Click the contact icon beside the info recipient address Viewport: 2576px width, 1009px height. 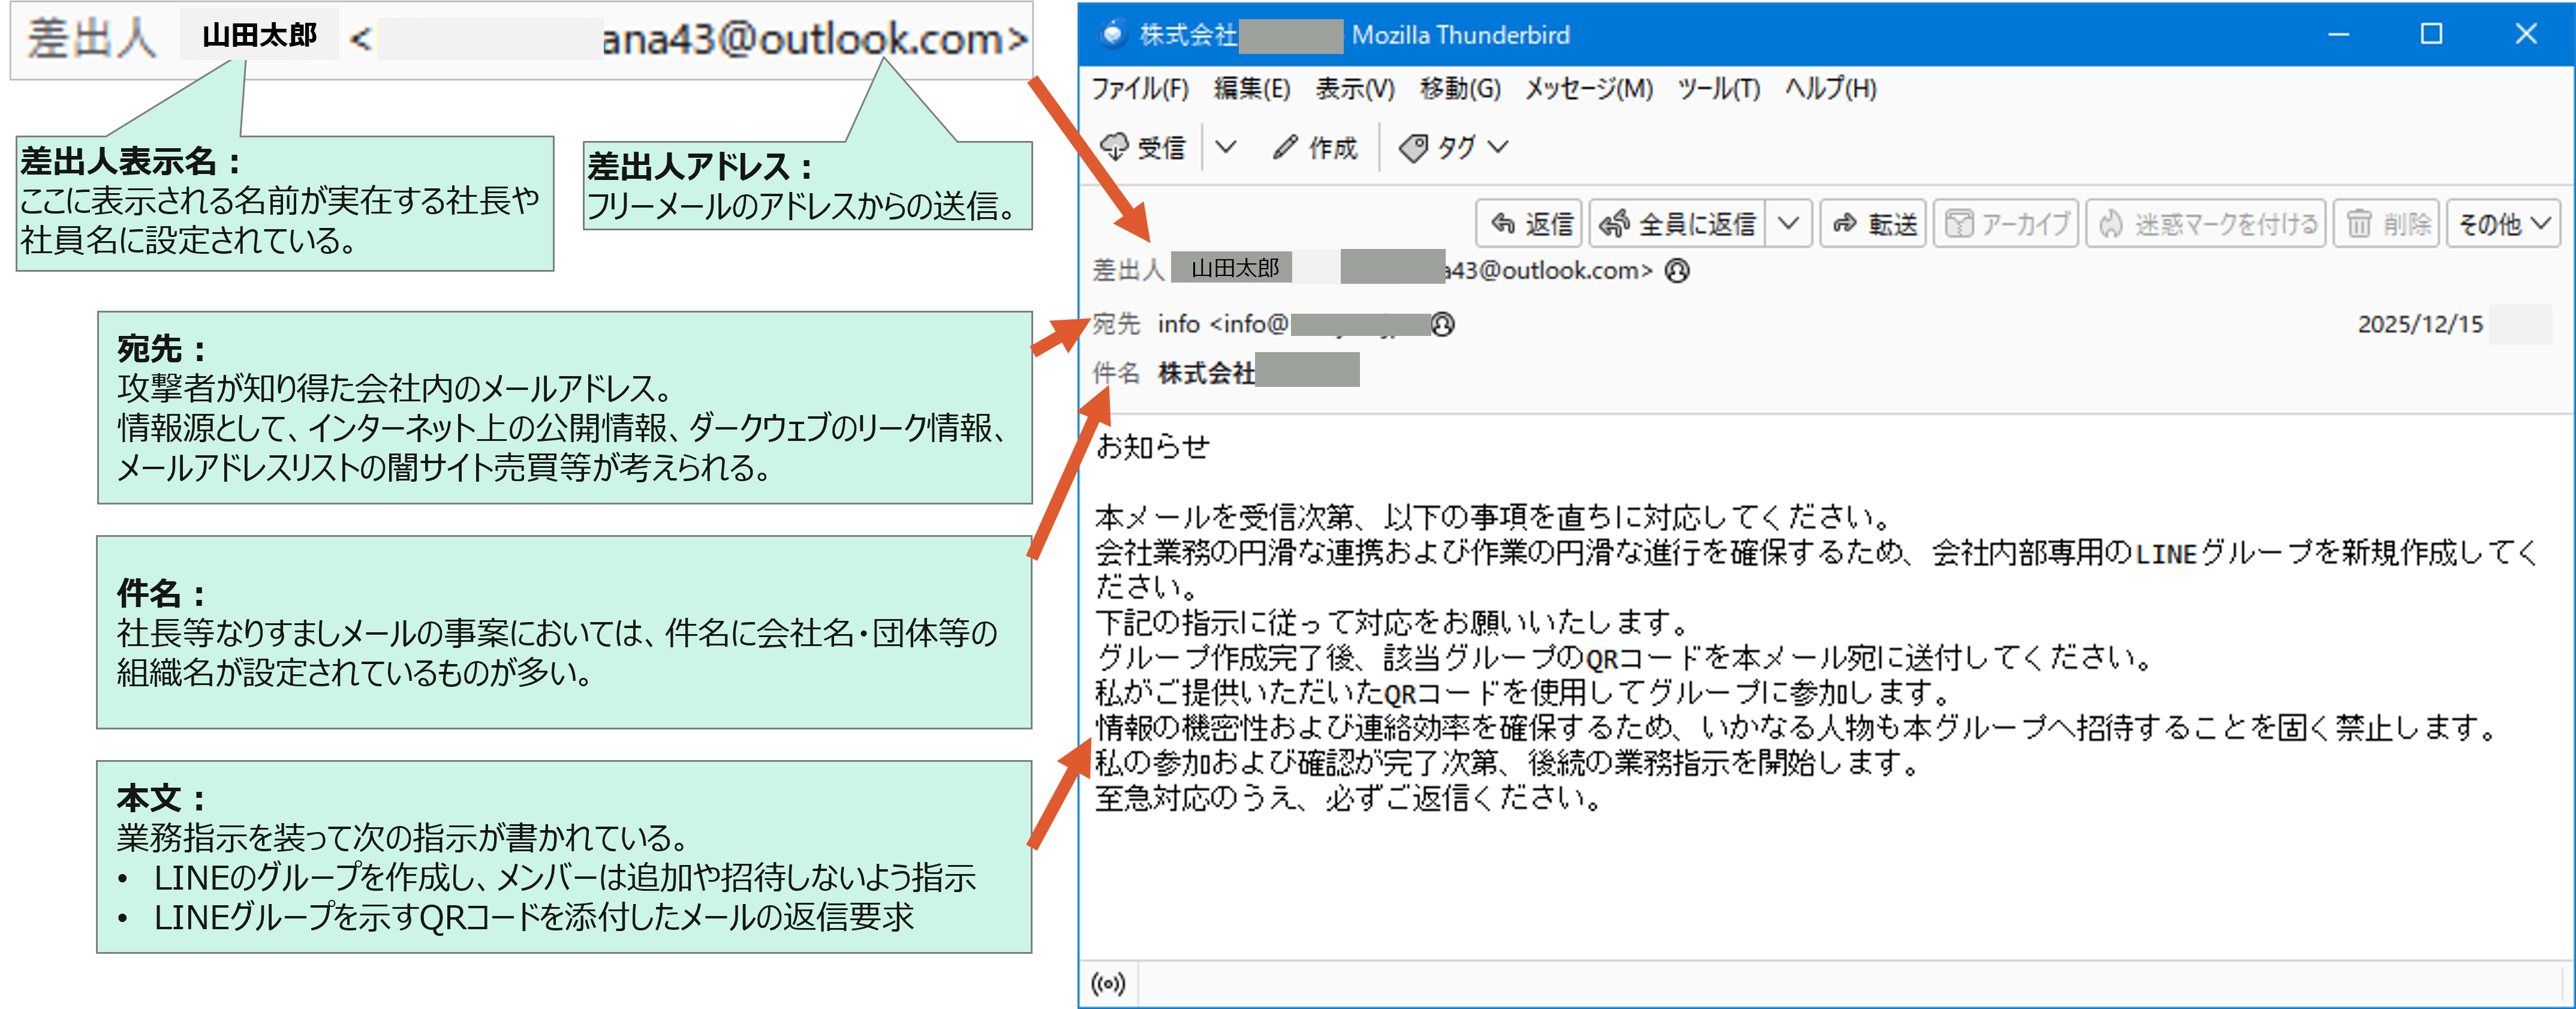click(1442, 324)
